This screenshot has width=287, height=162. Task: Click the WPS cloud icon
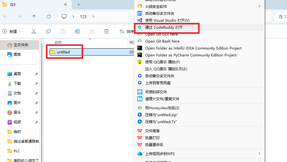(x=140, y=154)
